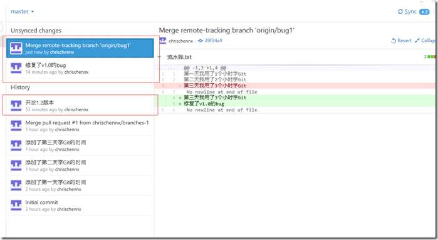The width and height of the screenshot is (438, 240).
Task: Select the 'Merge pull request #1' commit
Action: (80, 126)
